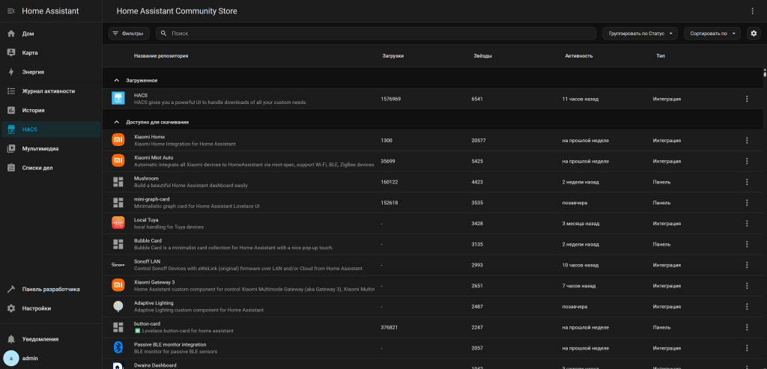
Task: Click the Home Assistant Community Store title
Action: (177, 10)
